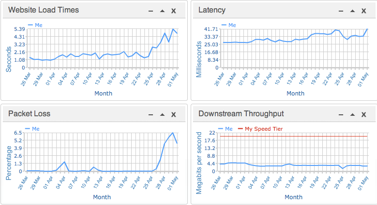Image resolution: width=377 pixels, height=205 pixels.
Task: Collapse the Website Load Times panel arrow
Action: coord(162,11)
